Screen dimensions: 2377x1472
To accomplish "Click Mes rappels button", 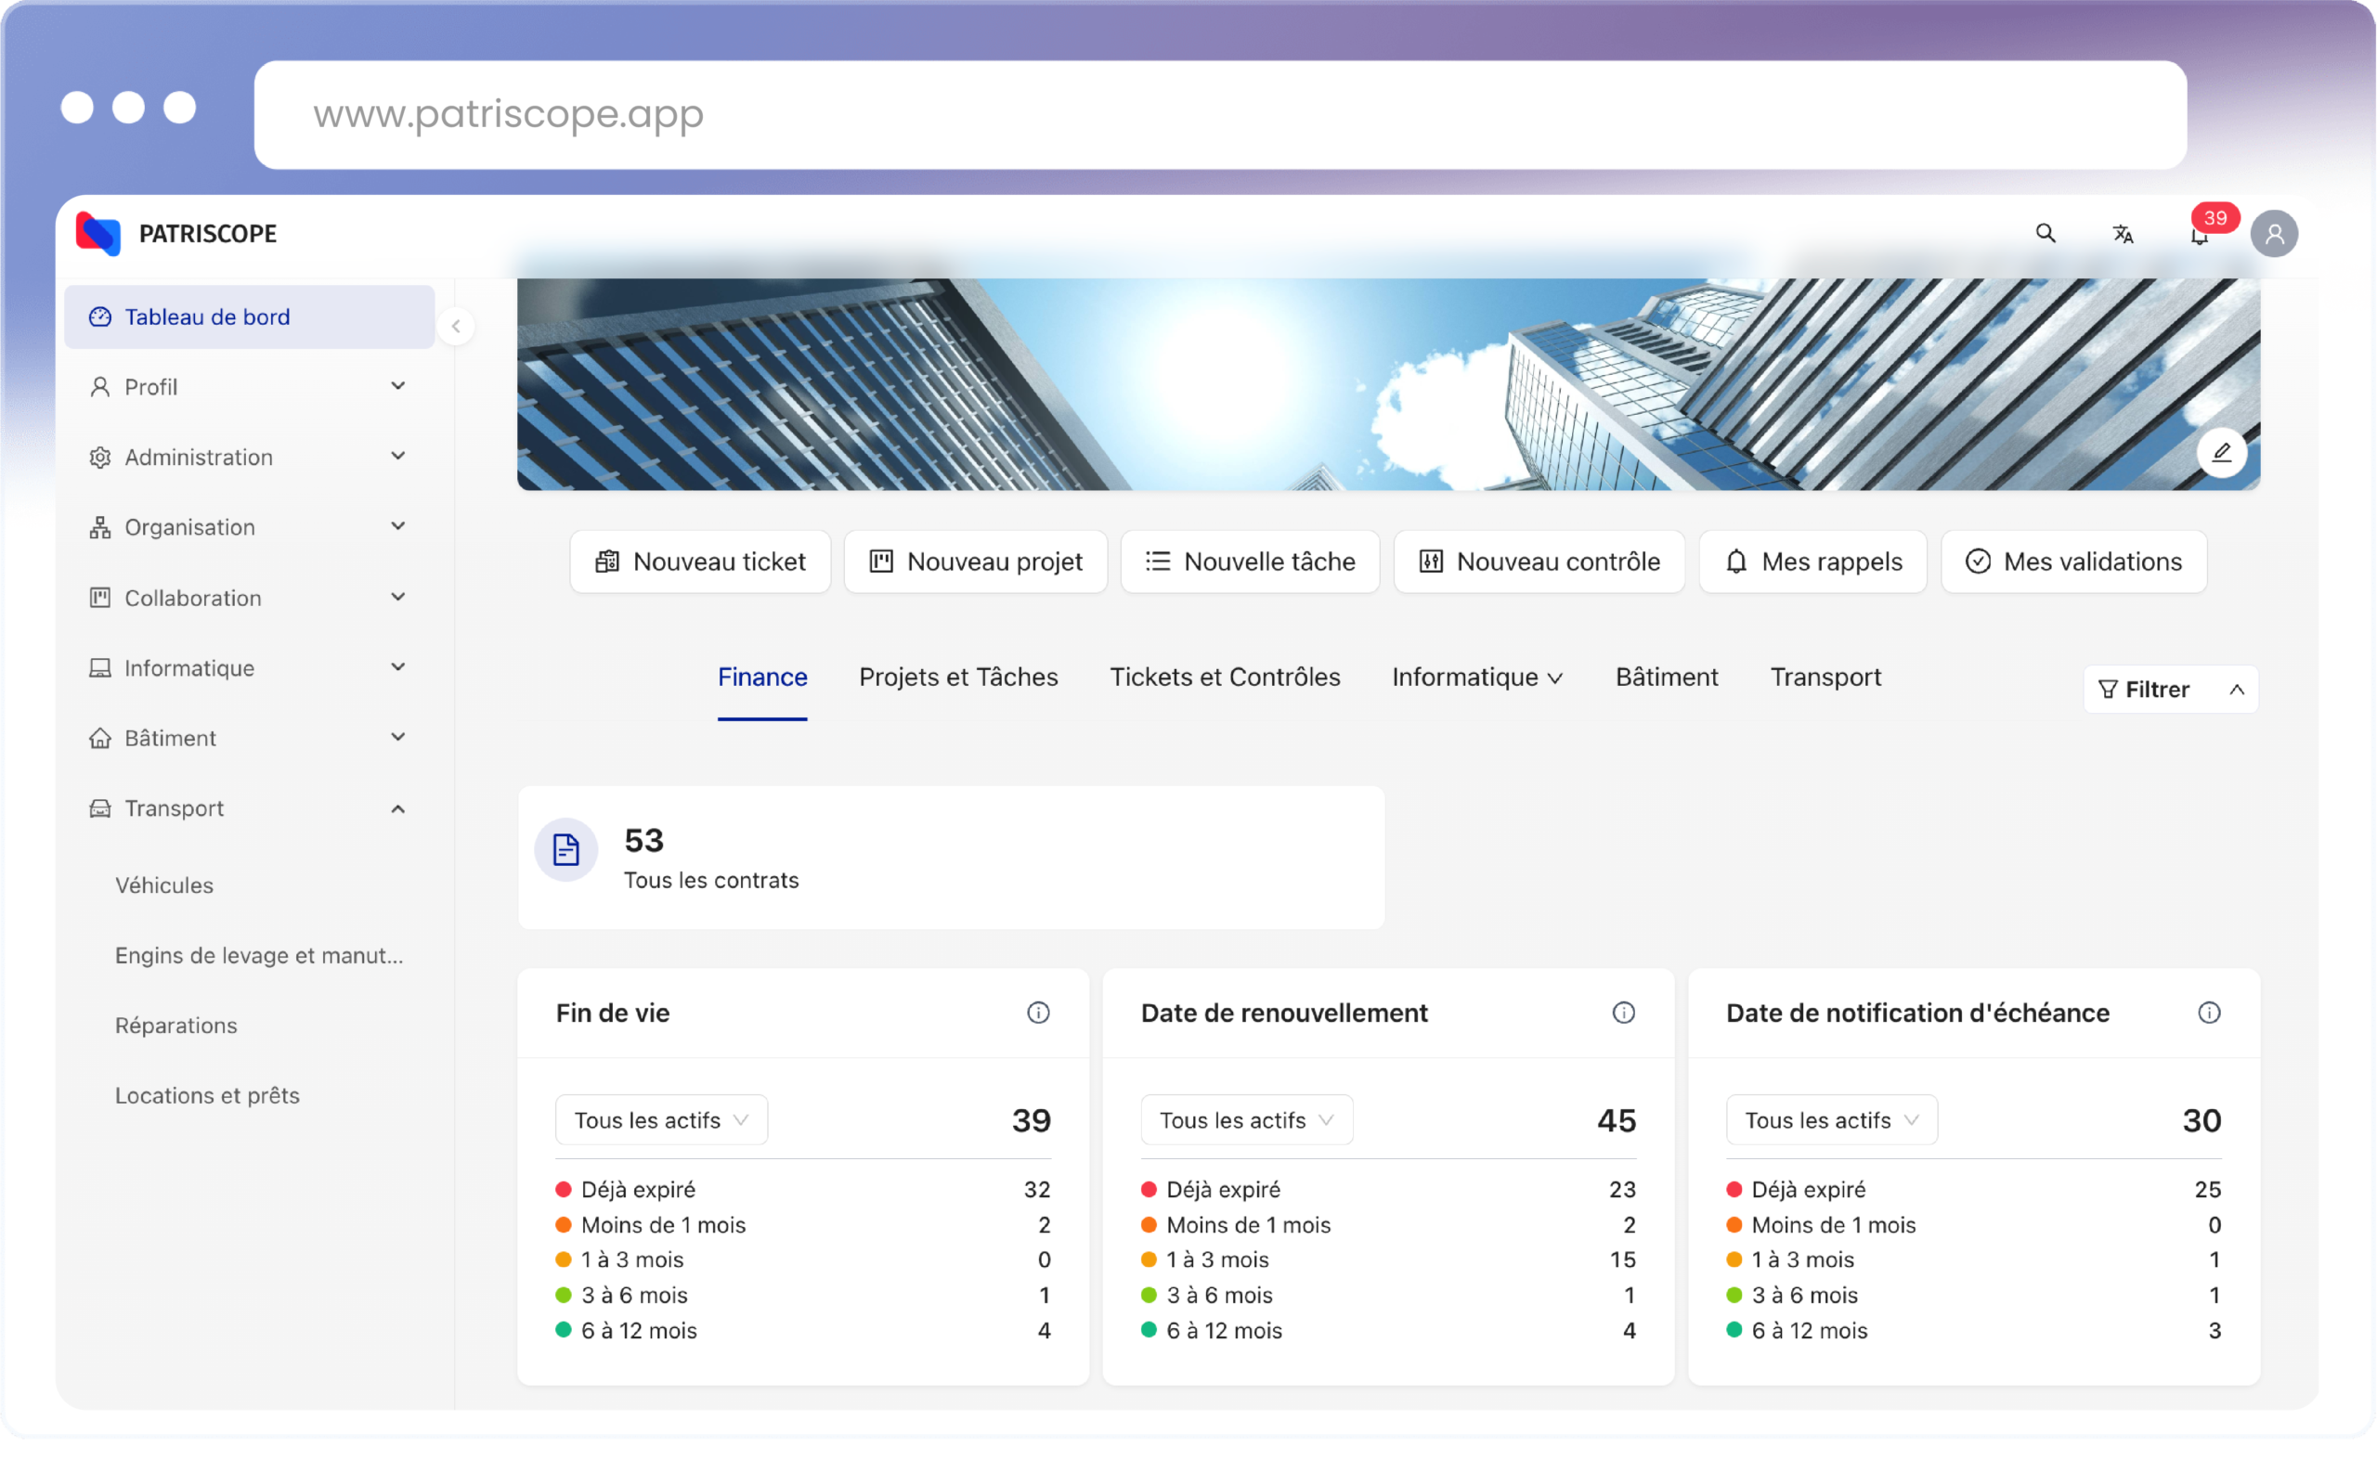I will (1813, 562).
